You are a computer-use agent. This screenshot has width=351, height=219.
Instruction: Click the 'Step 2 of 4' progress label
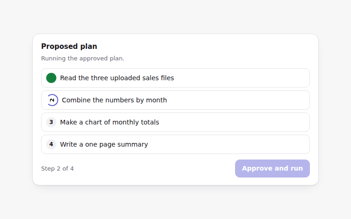click(x=57, y=168)
